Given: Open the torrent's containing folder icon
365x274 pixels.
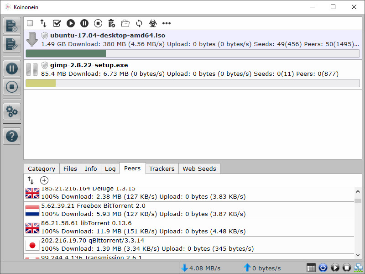Looking at the screenshot, I should tap(125, 23).
